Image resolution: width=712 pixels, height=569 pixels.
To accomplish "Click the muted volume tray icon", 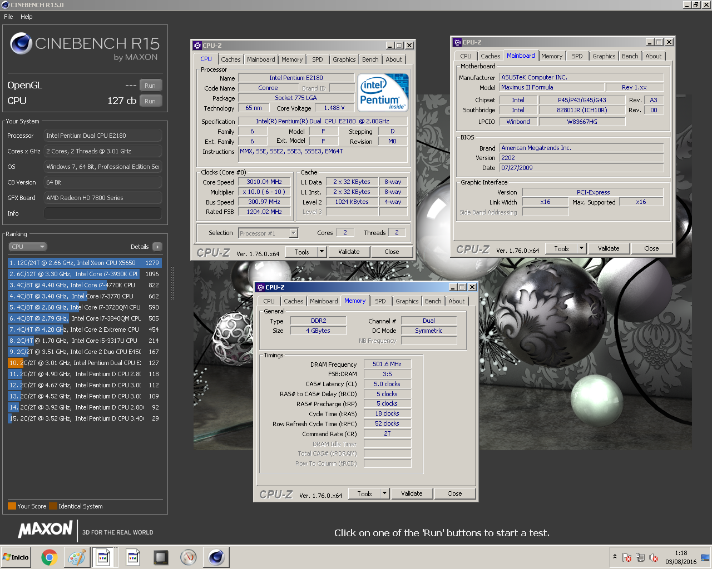I will (x=654, y=557).
